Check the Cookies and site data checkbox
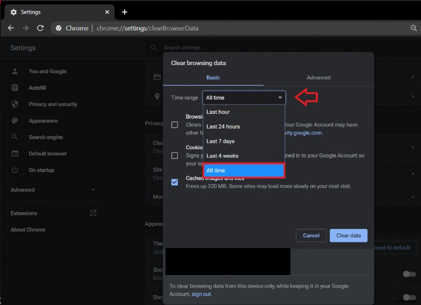 [175, 155]
